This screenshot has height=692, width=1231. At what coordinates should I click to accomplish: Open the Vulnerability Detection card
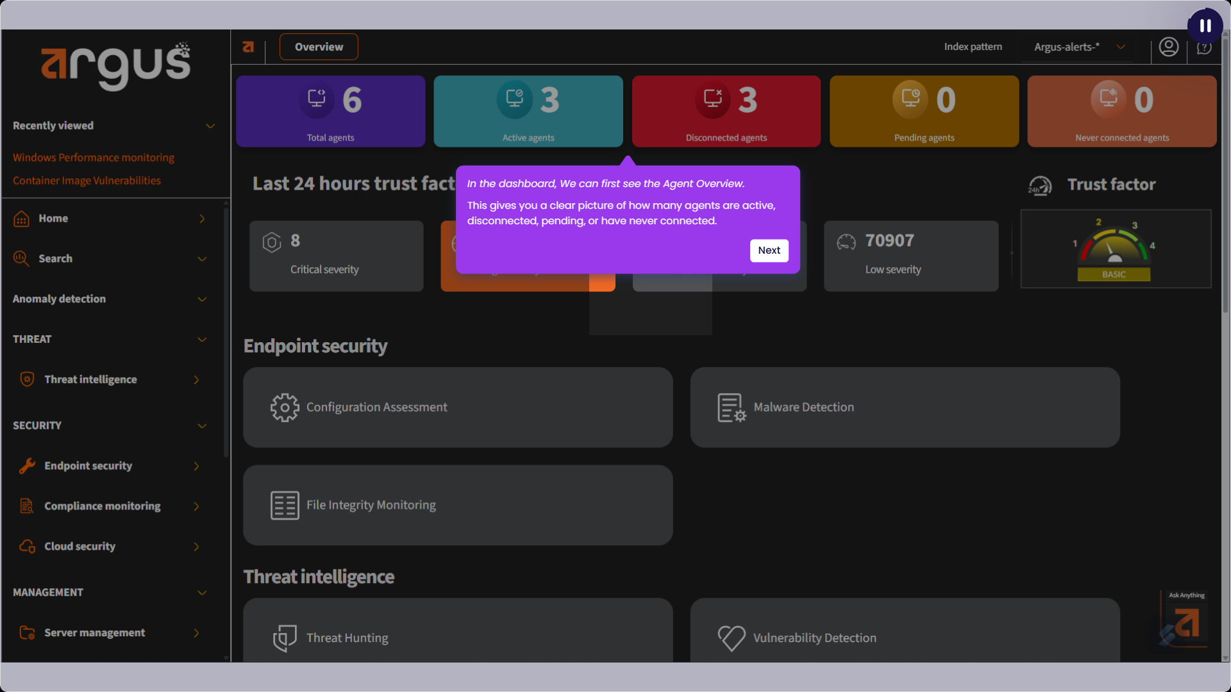point(905,630)
